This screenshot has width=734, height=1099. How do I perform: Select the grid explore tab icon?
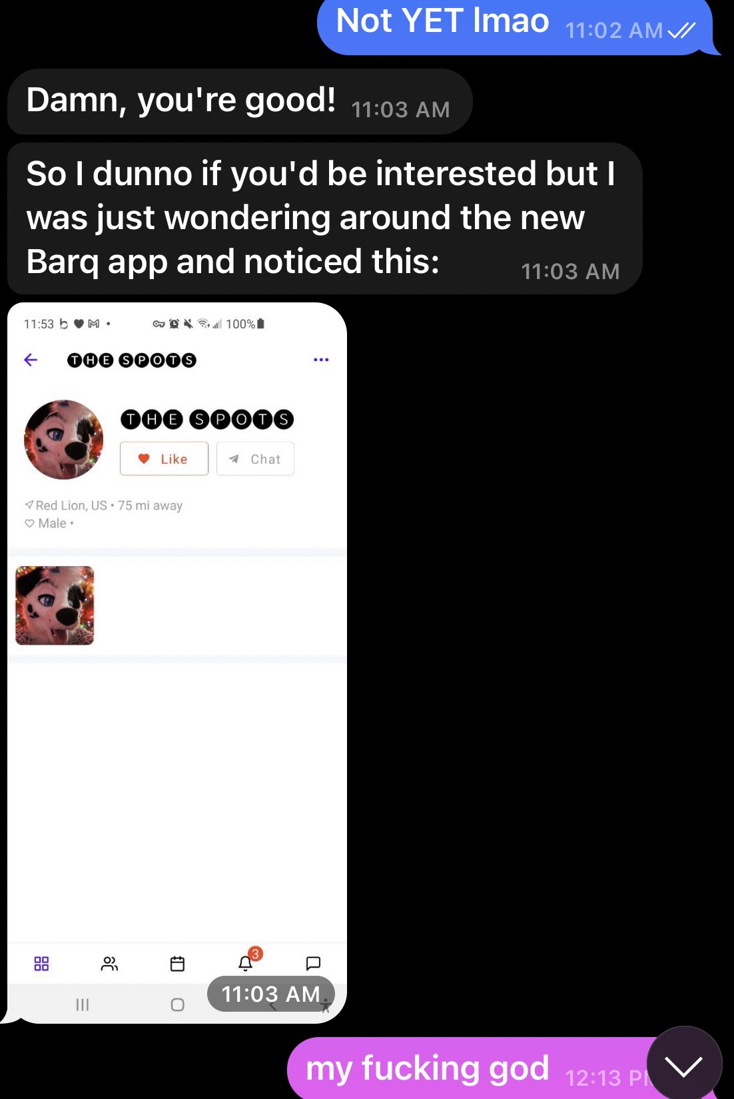coord(41,964)
